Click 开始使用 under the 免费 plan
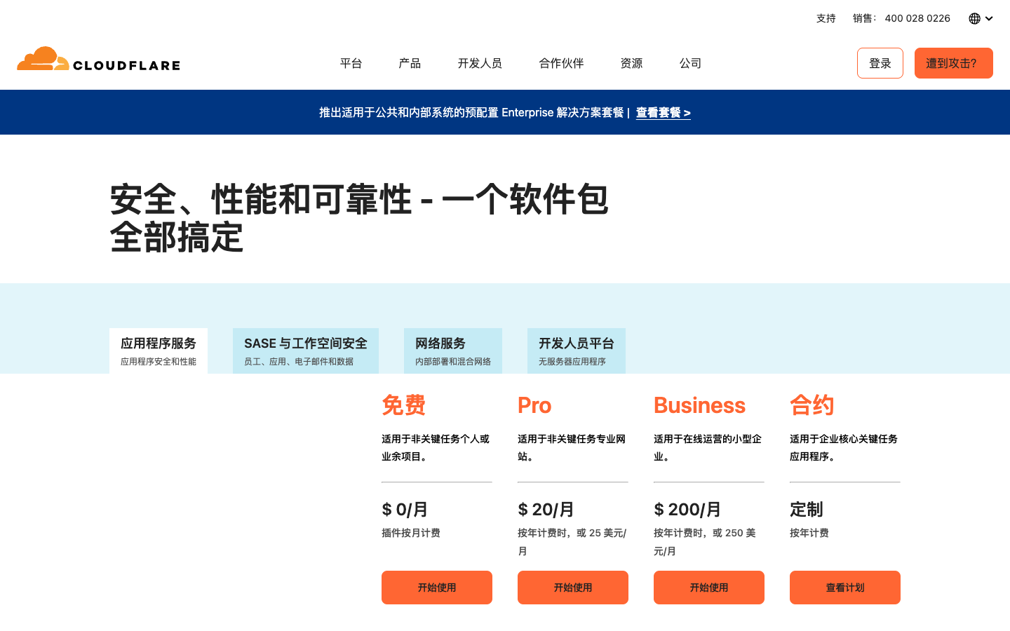The image size is (1010, 631). coord(437,588)
